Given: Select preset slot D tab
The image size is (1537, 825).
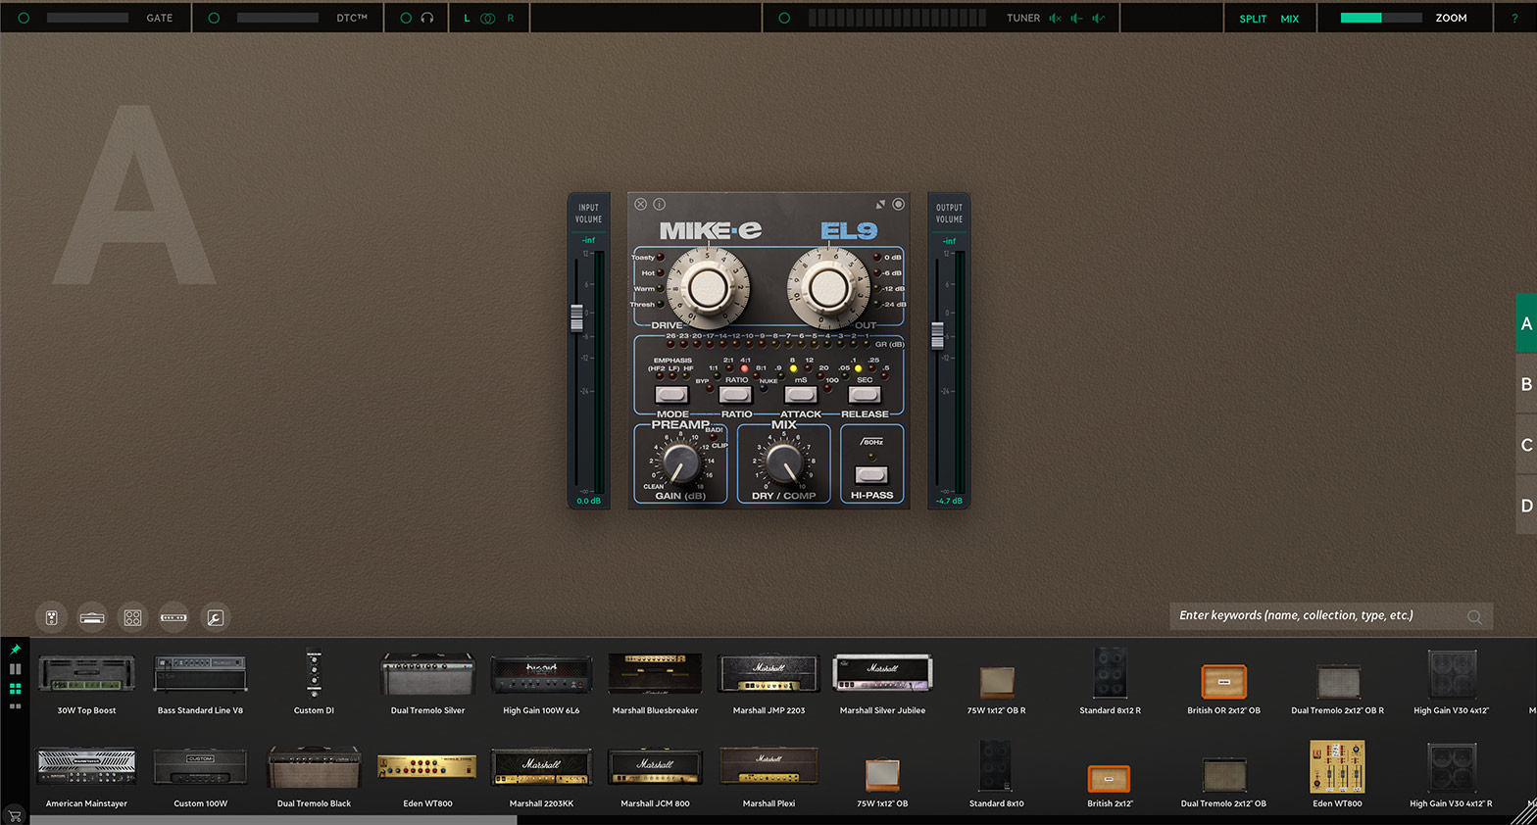Looking at the screenshot, I should pos(1525,506).
